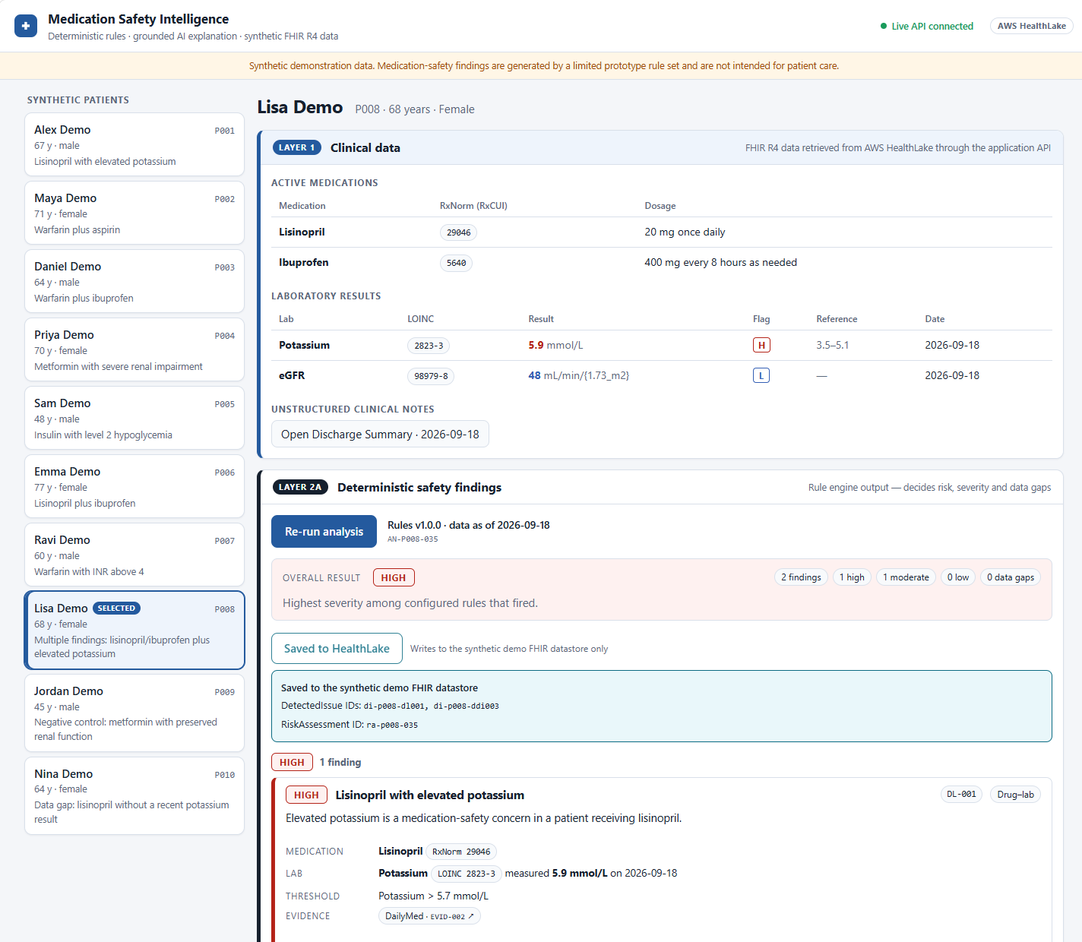Click HIGH badge on Lisinopril potassium finding
The height and width of the screenshot is (942, 1082).
point(306,795)
